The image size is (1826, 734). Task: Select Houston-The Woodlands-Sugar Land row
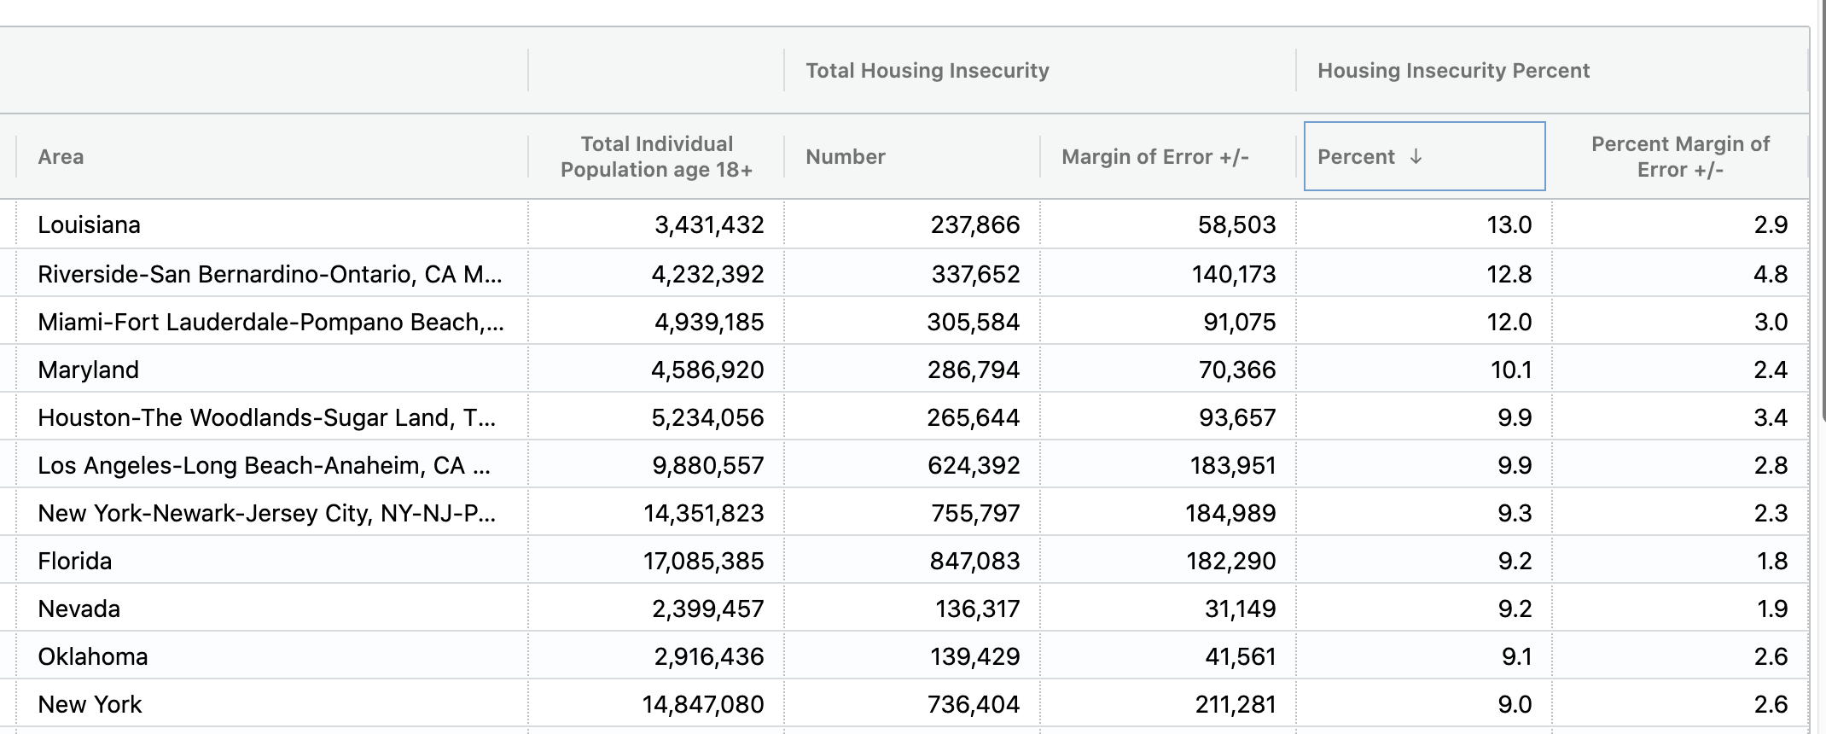tap(266, 417)
